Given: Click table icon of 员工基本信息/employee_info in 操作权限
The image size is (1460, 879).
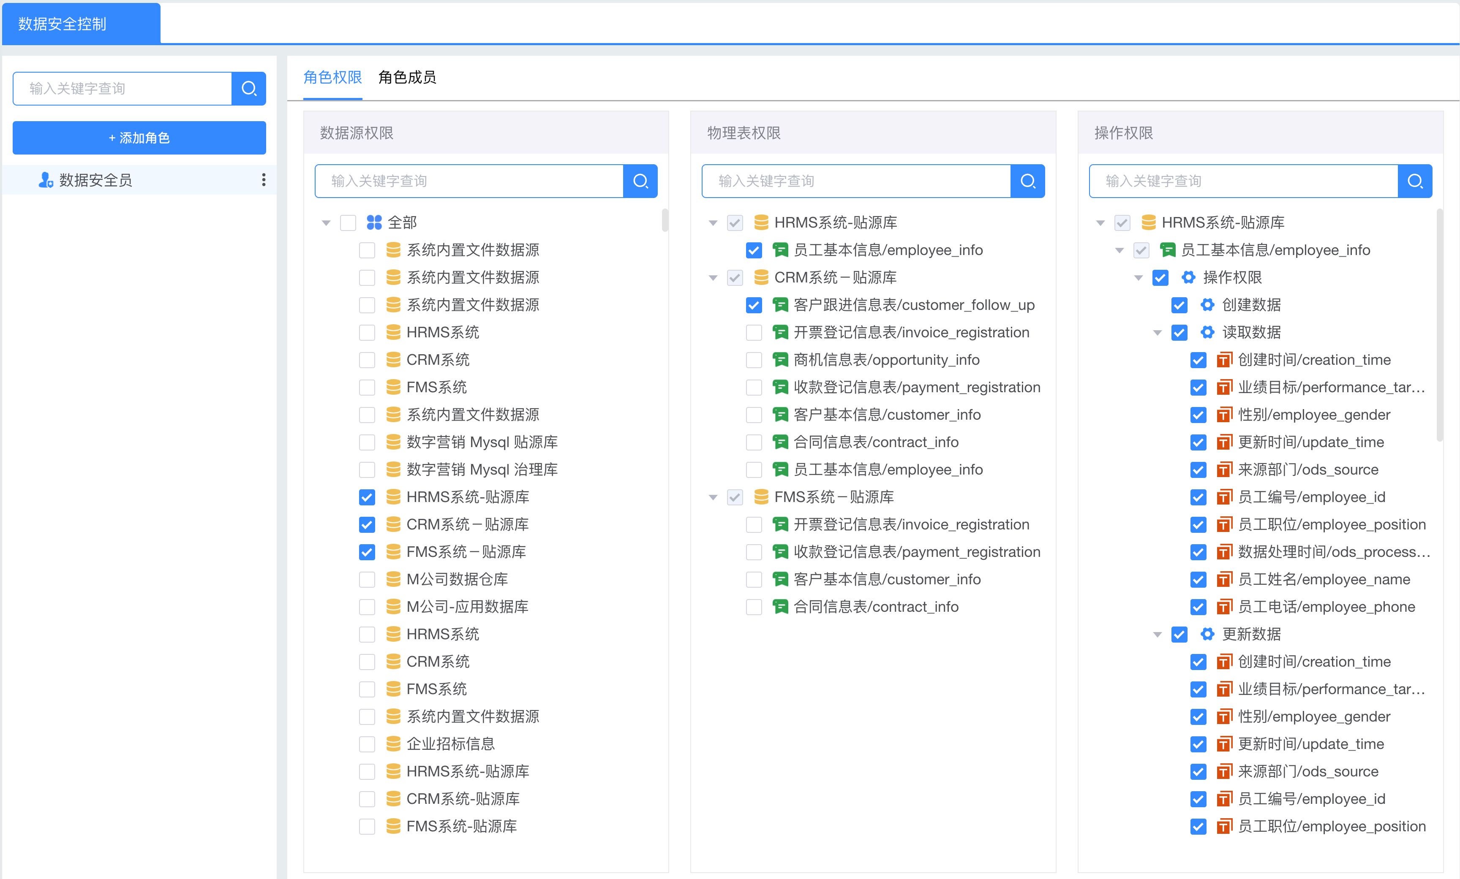Looking at the screenshot, I should pyautogui.click(x=1167, y=250).
